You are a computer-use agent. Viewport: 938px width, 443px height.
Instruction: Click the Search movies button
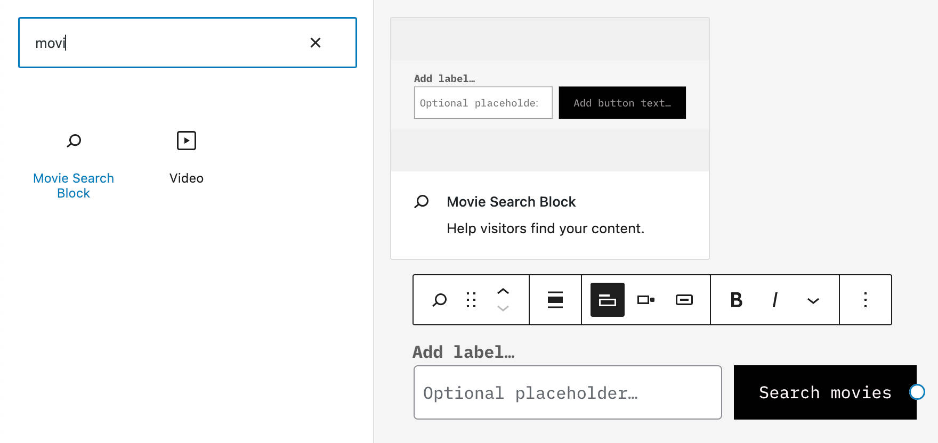824,392
